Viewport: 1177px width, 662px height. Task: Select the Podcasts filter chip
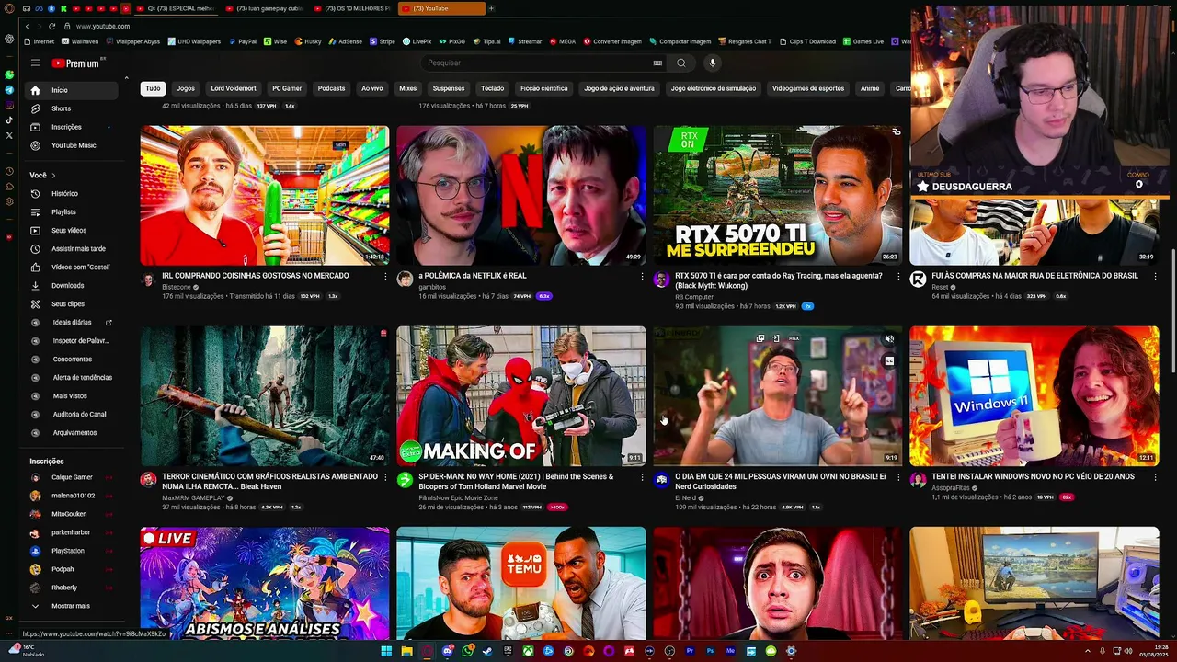[x=331, y=88]
